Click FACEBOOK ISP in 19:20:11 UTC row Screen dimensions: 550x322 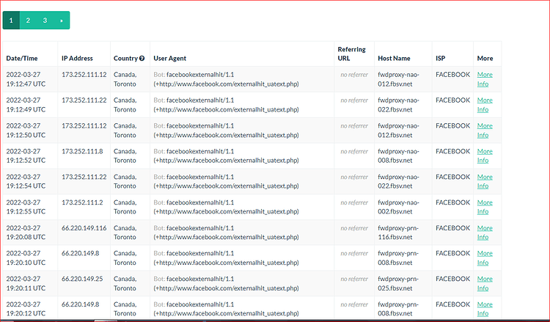pyautogui.click(x=453, y=279)
